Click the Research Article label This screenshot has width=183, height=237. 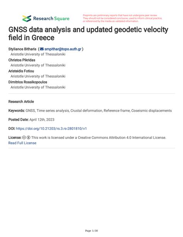tap(21, 102)
